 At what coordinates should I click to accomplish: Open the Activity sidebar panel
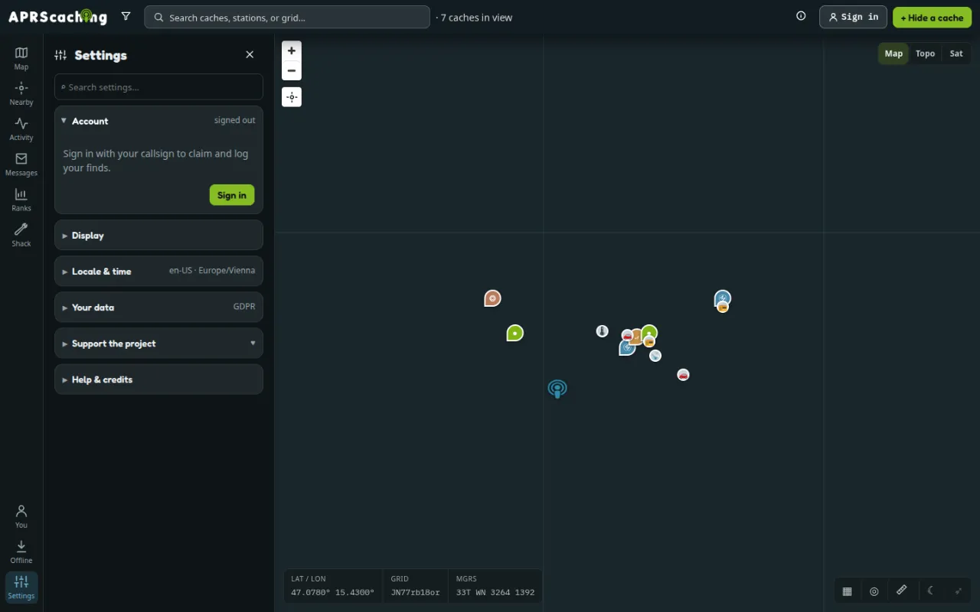(21, 129)
